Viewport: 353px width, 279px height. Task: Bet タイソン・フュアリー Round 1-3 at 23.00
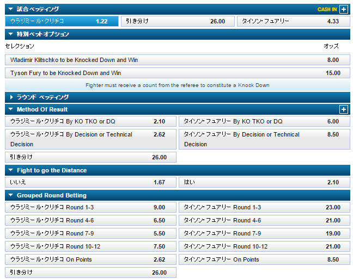point(265,207)
